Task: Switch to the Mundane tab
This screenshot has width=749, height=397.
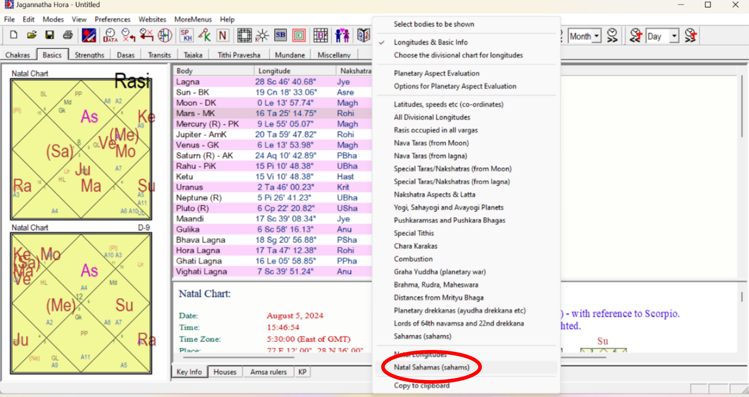Action: tap(290, 55)
